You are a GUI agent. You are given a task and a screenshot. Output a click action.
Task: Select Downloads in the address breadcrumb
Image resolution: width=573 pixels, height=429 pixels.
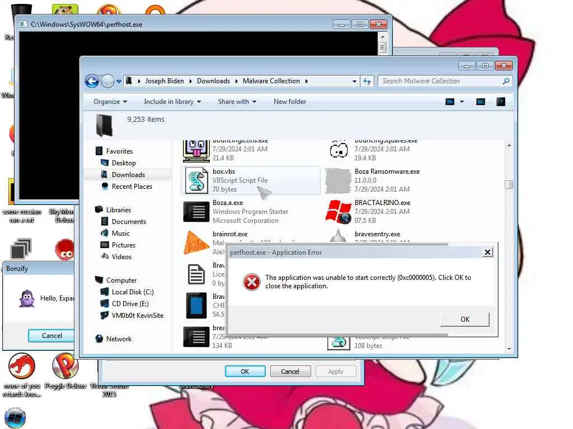[213, 81]
